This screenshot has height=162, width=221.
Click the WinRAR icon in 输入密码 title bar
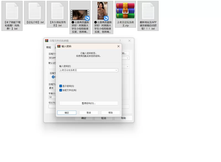[x=59, y=46]
